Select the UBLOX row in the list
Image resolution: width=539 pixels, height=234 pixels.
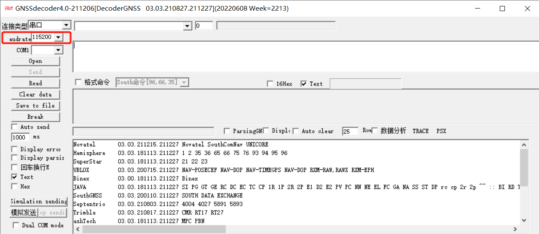click(296, 170)
